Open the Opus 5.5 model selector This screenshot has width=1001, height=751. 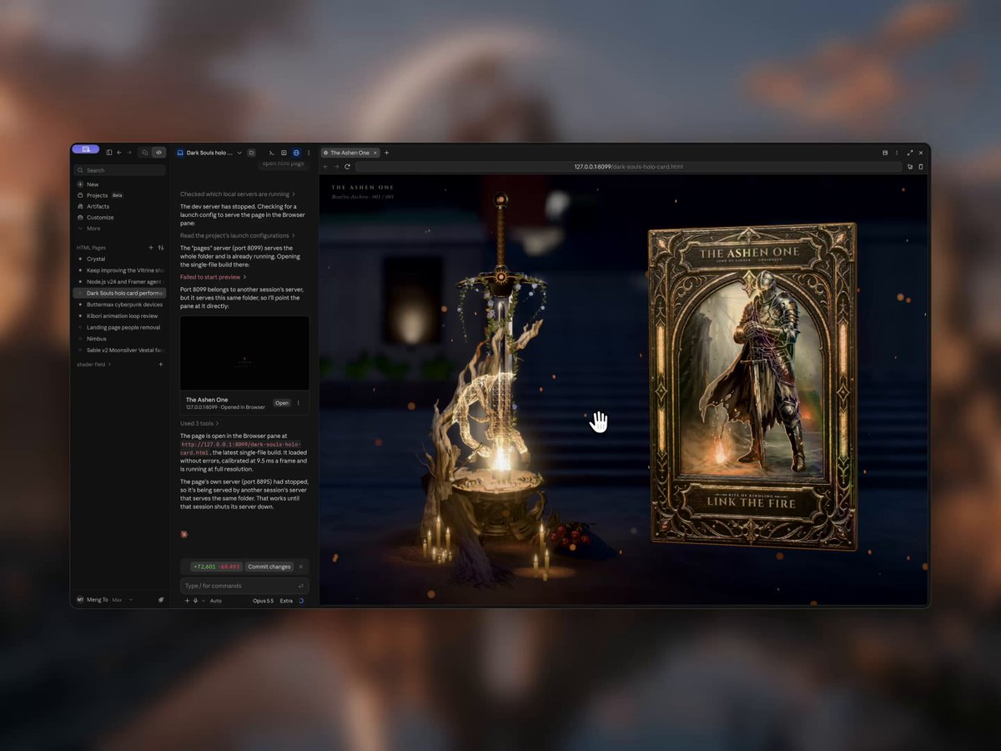click(x=263, y=601)
